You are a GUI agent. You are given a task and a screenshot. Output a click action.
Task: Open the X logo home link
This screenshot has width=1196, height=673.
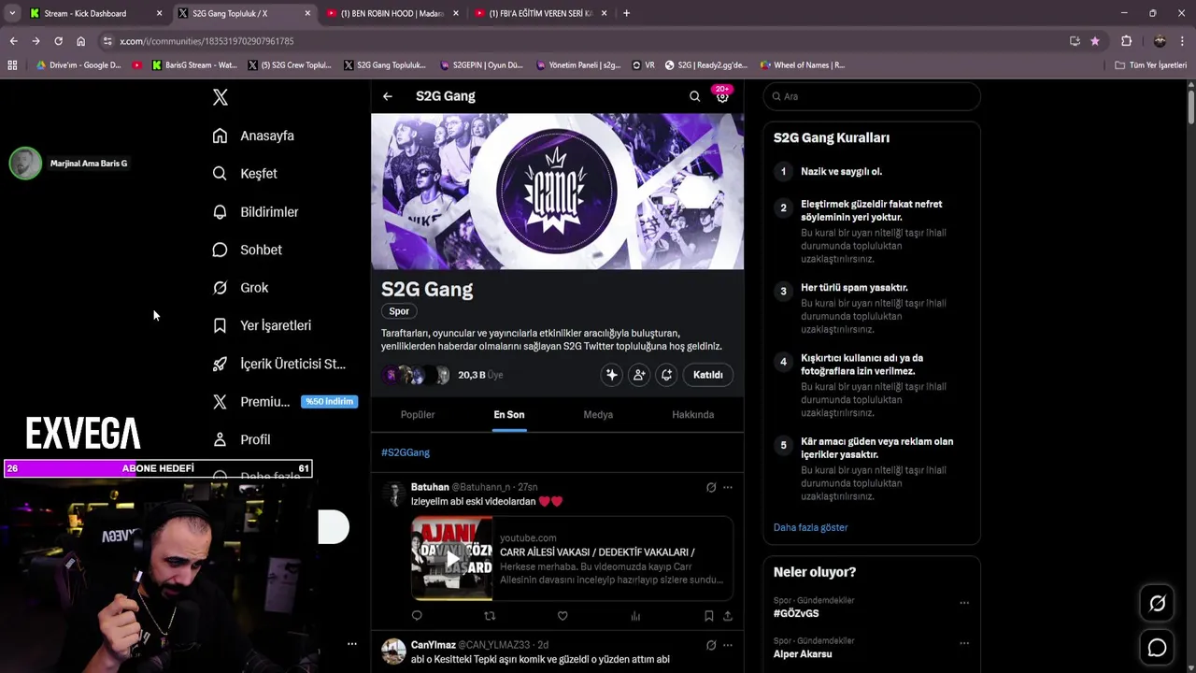coord(220,97)
